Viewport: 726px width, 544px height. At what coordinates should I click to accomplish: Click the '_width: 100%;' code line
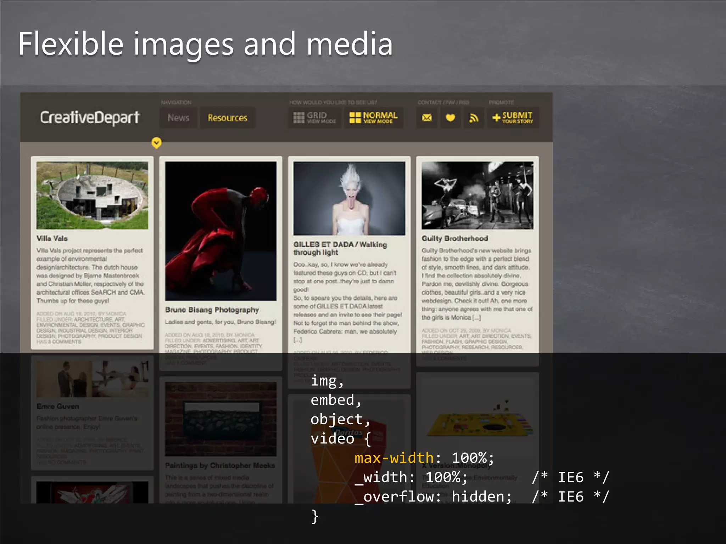pyautogui.click(x=411, y=477)
